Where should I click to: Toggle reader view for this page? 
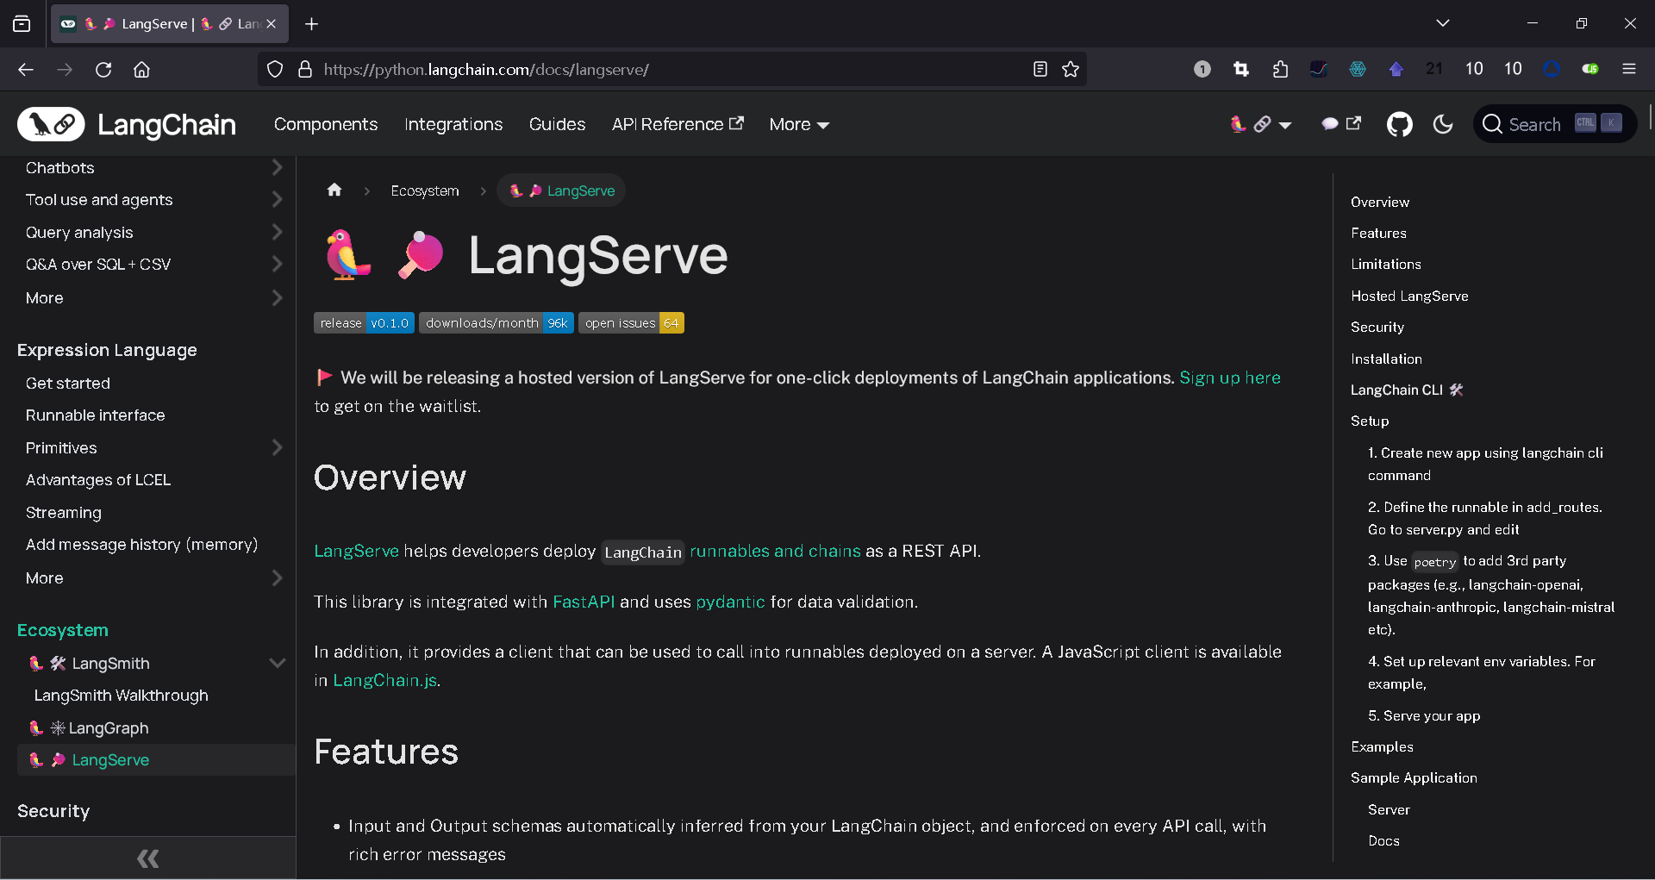[x=1040, y=70]
